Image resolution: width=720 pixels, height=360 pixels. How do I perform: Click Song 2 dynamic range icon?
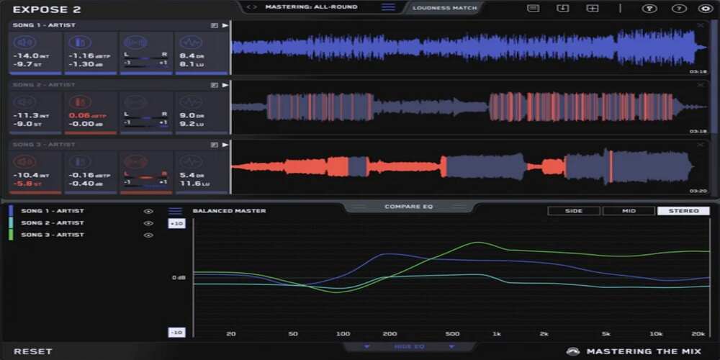(191, 102)
